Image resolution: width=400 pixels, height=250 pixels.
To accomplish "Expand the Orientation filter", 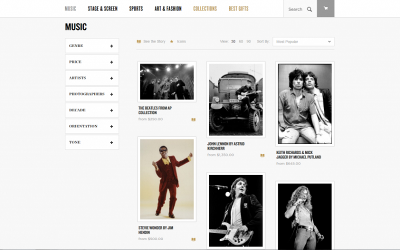I will point(92,126).
